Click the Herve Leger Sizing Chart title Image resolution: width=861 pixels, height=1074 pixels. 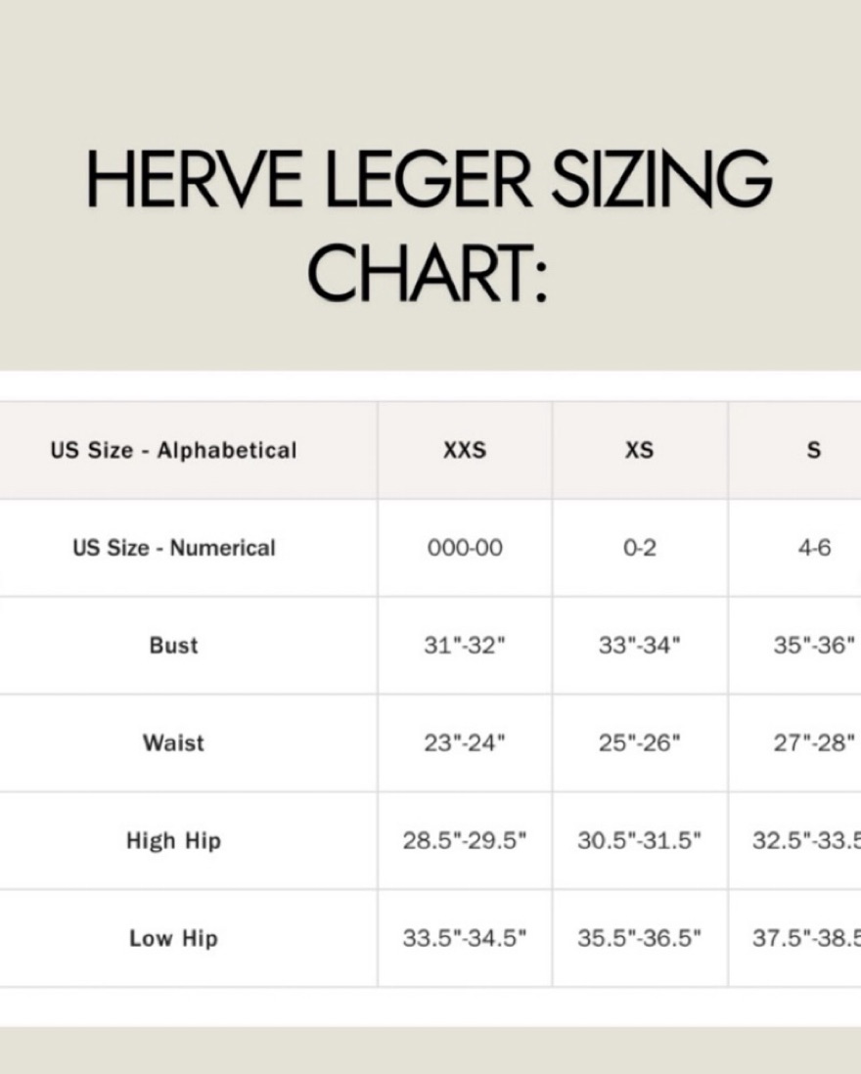[x=430, y=227]
